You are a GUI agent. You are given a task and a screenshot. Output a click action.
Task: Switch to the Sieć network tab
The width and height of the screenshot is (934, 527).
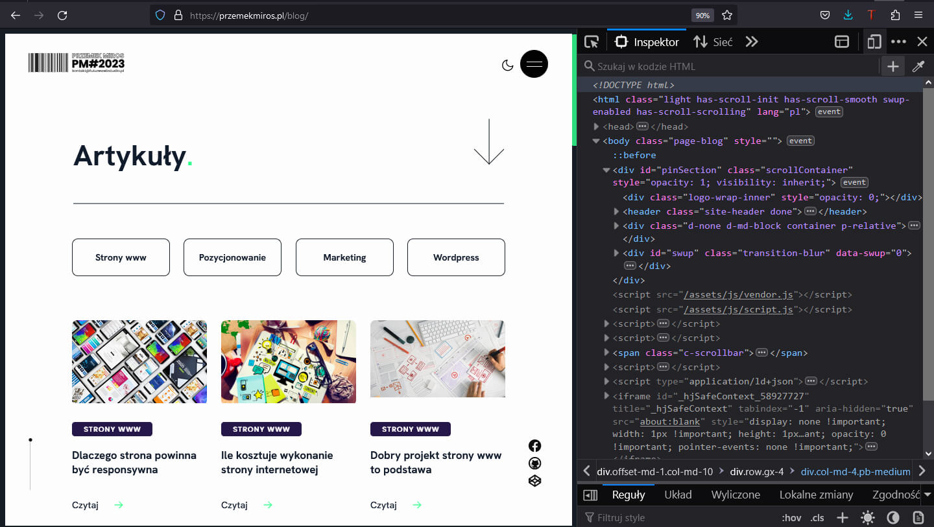click(713, 42)
